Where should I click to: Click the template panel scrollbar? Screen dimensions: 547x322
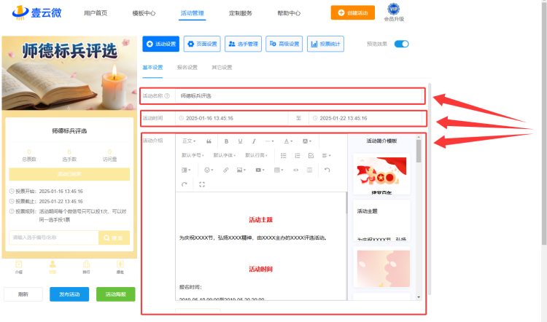(419, 152)
